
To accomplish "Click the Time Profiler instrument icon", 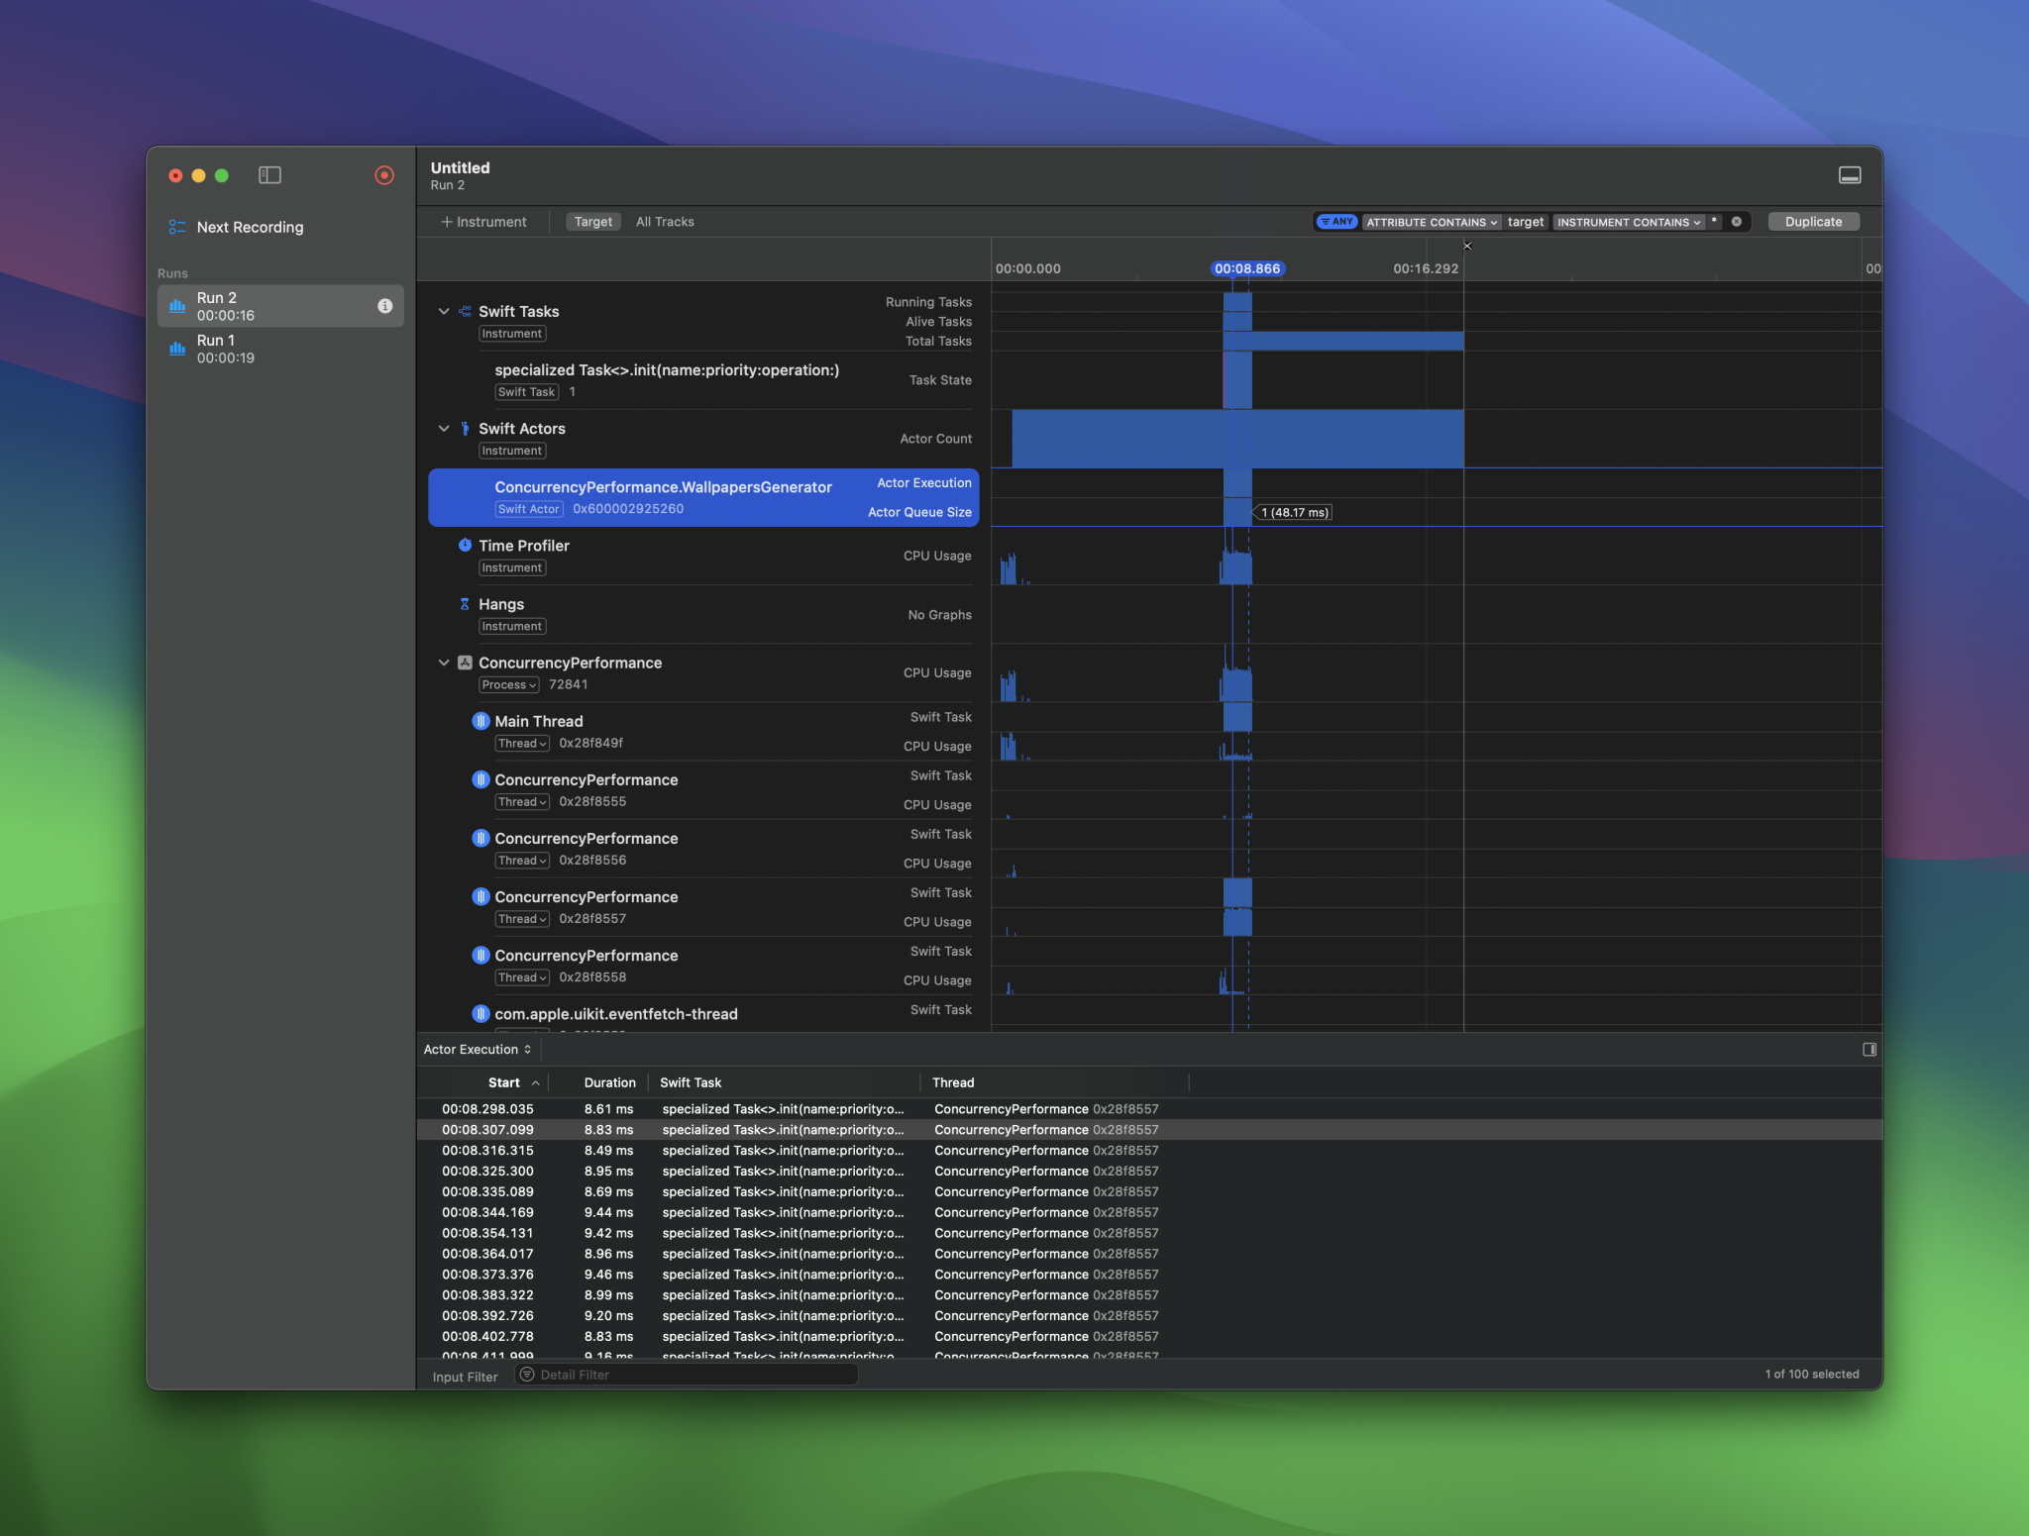I will (465, 546).
